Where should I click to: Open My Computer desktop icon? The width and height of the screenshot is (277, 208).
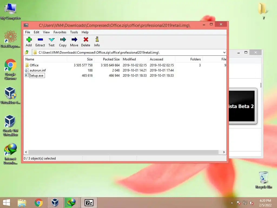pos(10,11)
